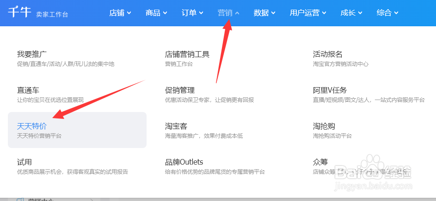Viewport: 436px width, 201px height.
Task: Collapse the 营销 menu
Action: 228,13
